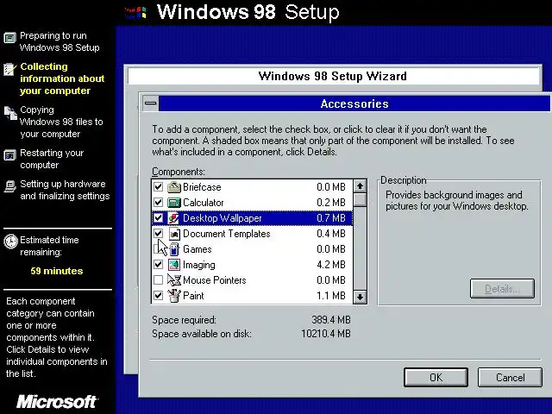Uncheck the Paint checkbox

tap(159, 295)
